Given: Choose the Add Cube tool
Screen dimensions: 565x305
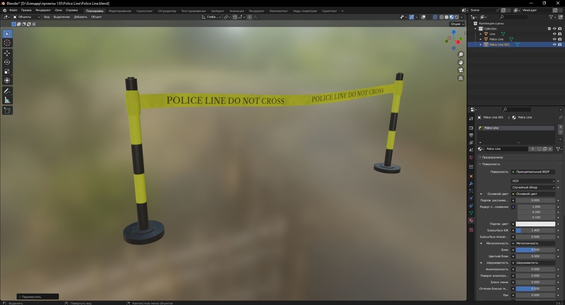Looking at the screenshot, I should point(7,110).
